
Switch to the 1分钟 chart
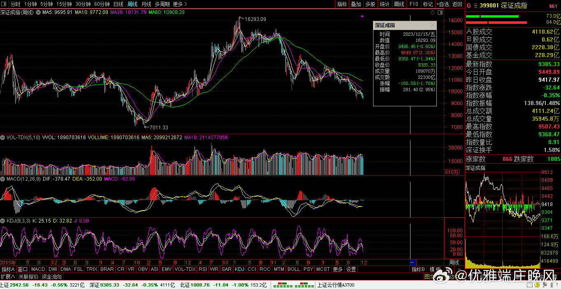tap(30, 4)
